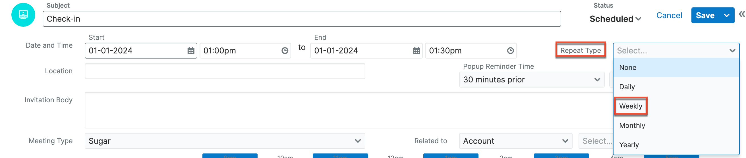Choose Monthly repeat option

pyautogui.click(x=632, y=126)
